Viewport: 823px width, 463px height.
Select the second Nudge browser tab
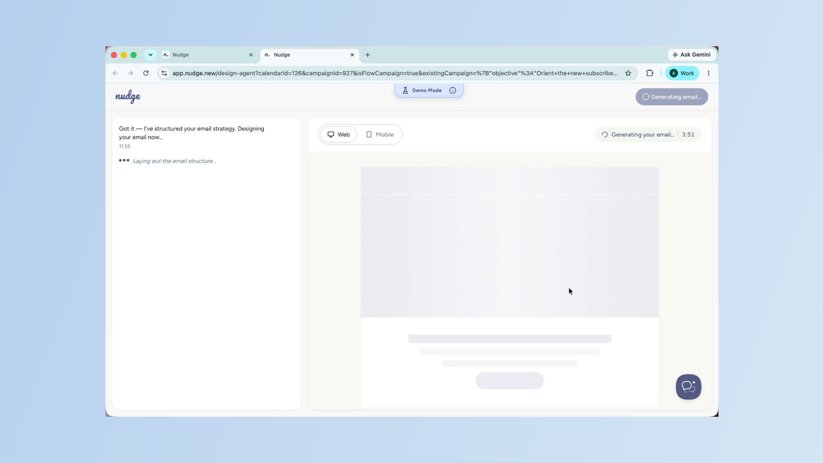pos(309,55)
